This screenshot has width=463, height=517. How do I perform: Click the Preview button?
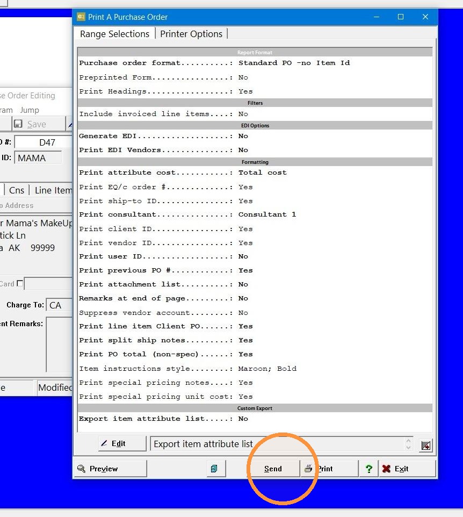click(x=110, y=469)
